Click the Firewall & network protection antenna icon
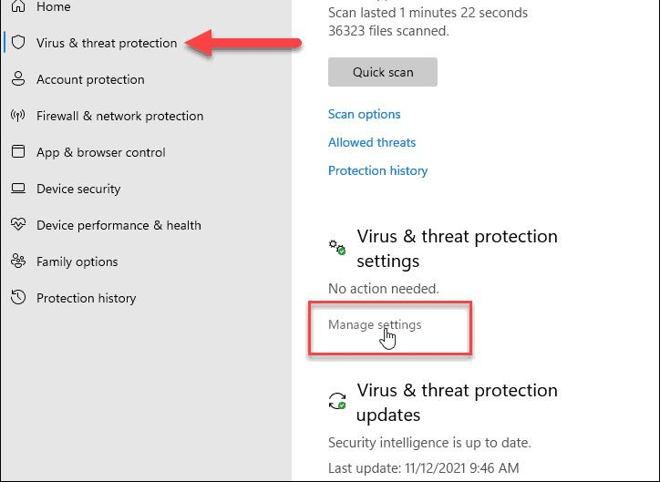The height and width of the screenshot is (482, 660). tap(18, 116)
